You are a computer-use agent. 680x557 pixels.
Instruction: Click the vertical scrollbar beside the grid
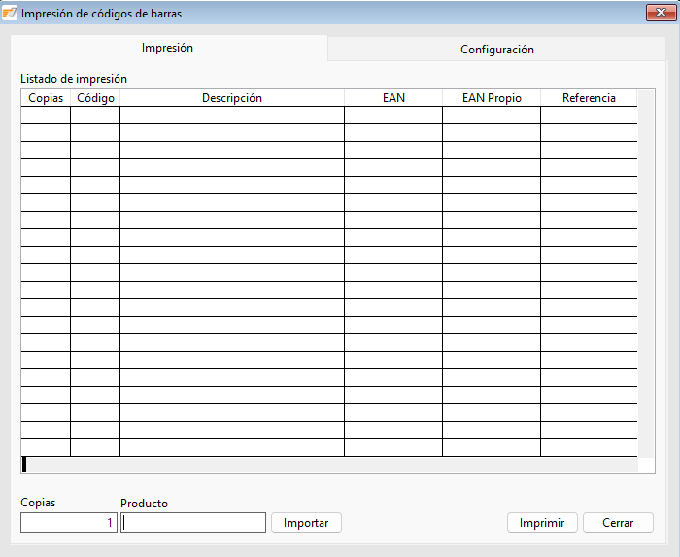pos(647,272)
